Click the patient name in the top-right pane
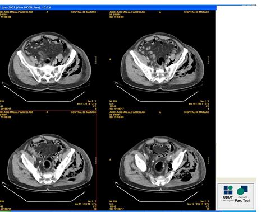The height and width of the screenshot is (212, 266). (127, 12)
